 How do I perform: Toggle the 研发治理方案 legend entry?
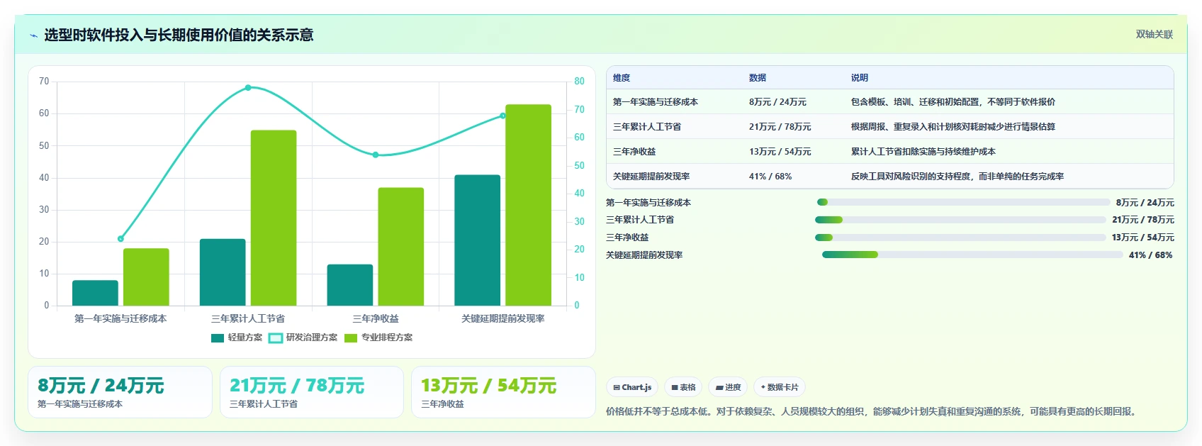pos(303,338)
